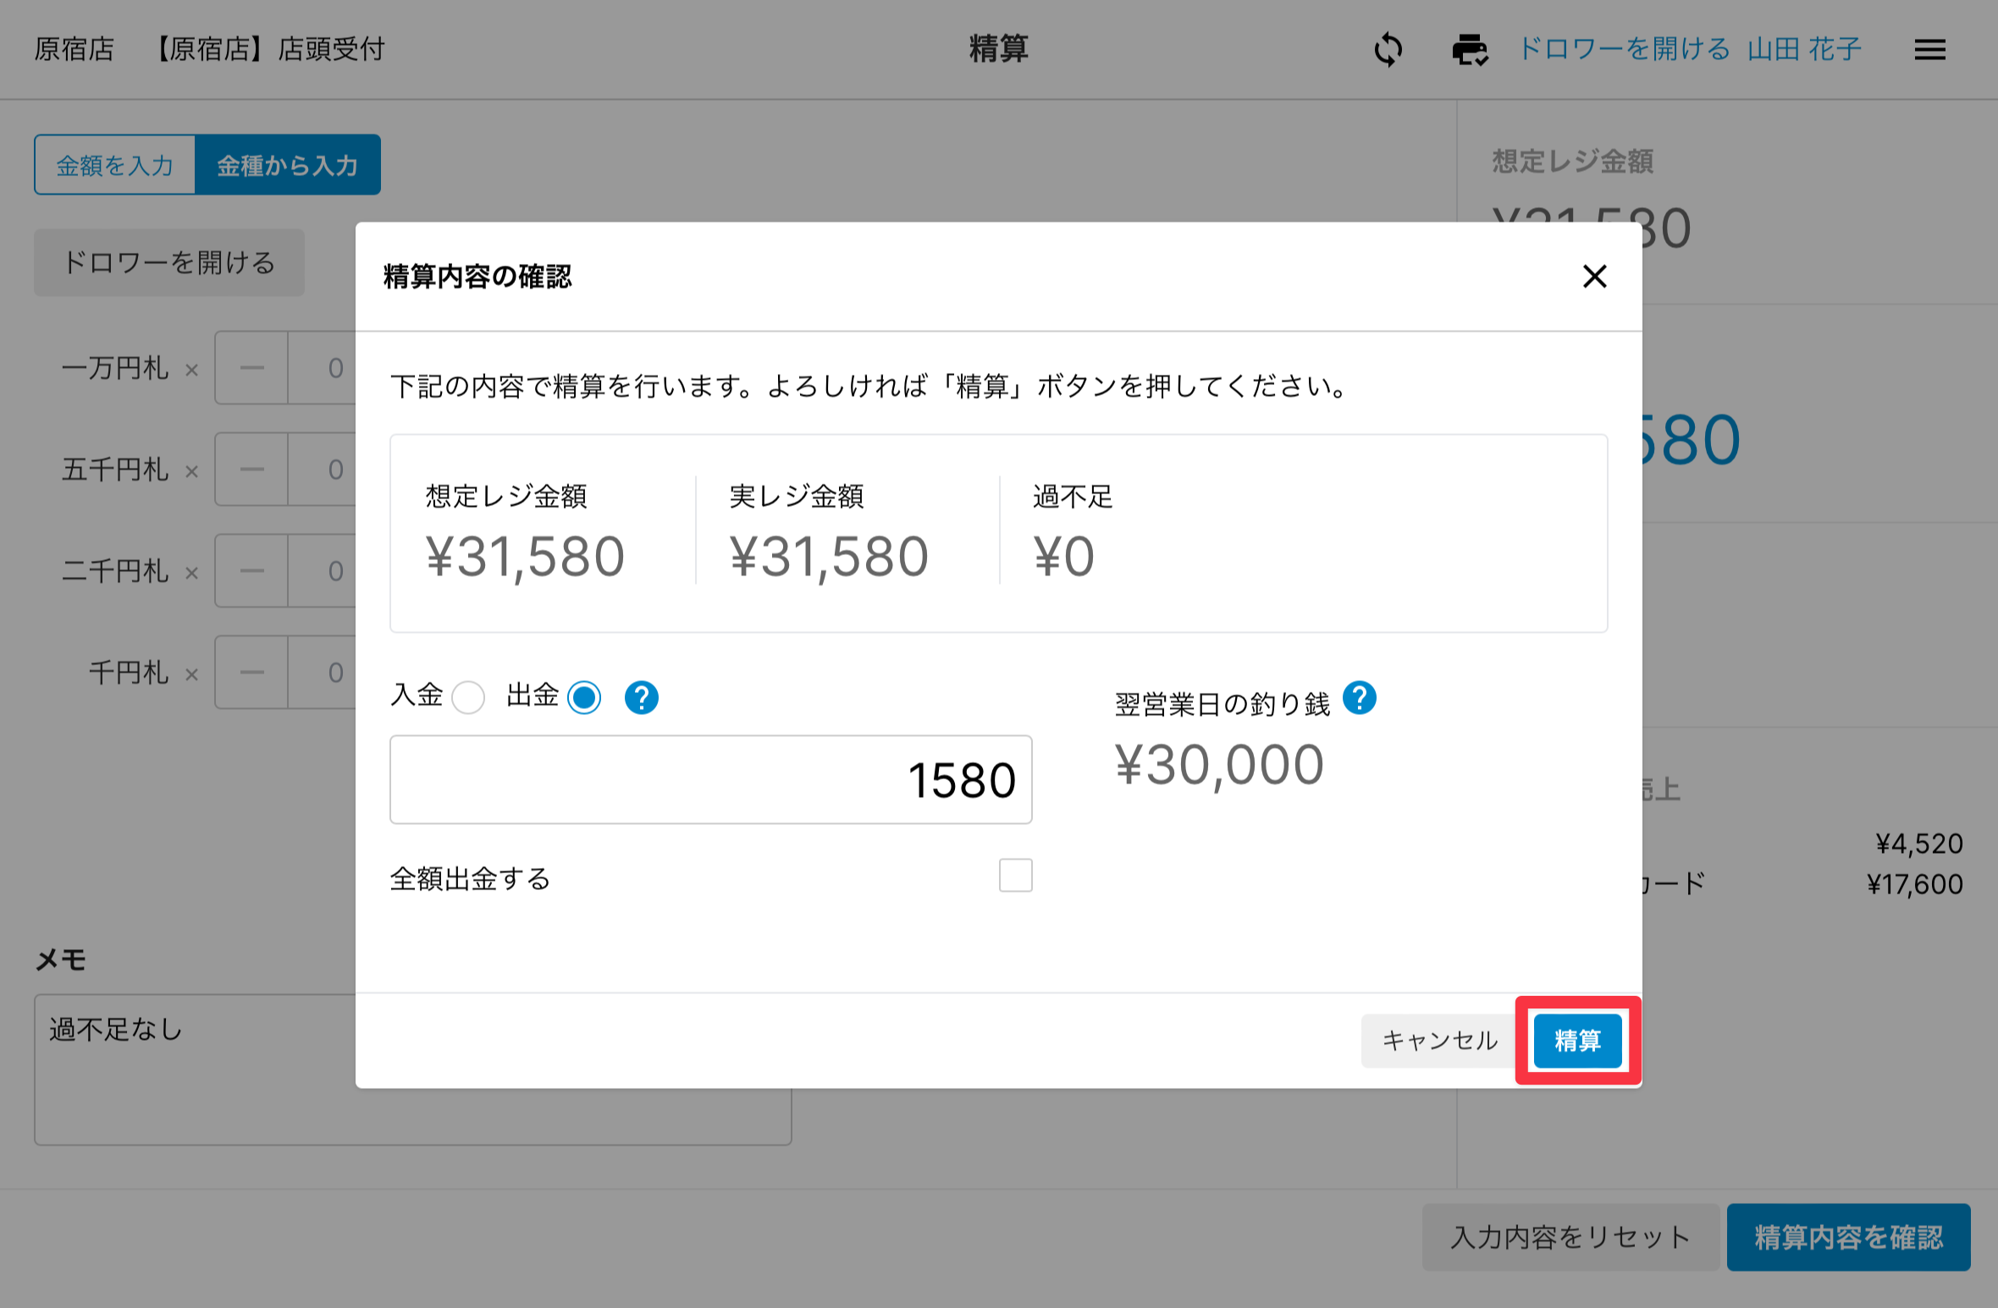1998x1308 pixels.
Task: Select the 入金 radio button
Action: click(468, 698)
